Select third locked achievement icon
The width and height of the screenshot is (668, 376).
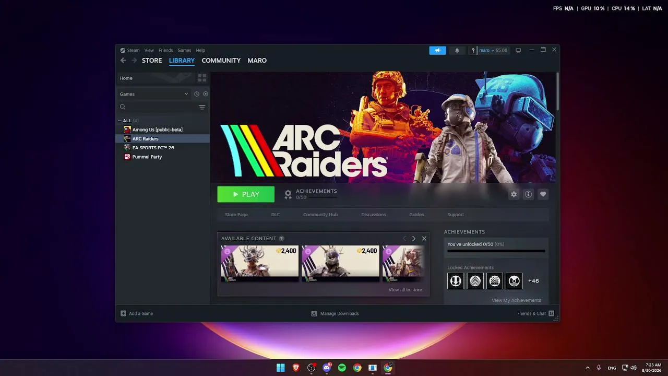[x=495, y=281]
